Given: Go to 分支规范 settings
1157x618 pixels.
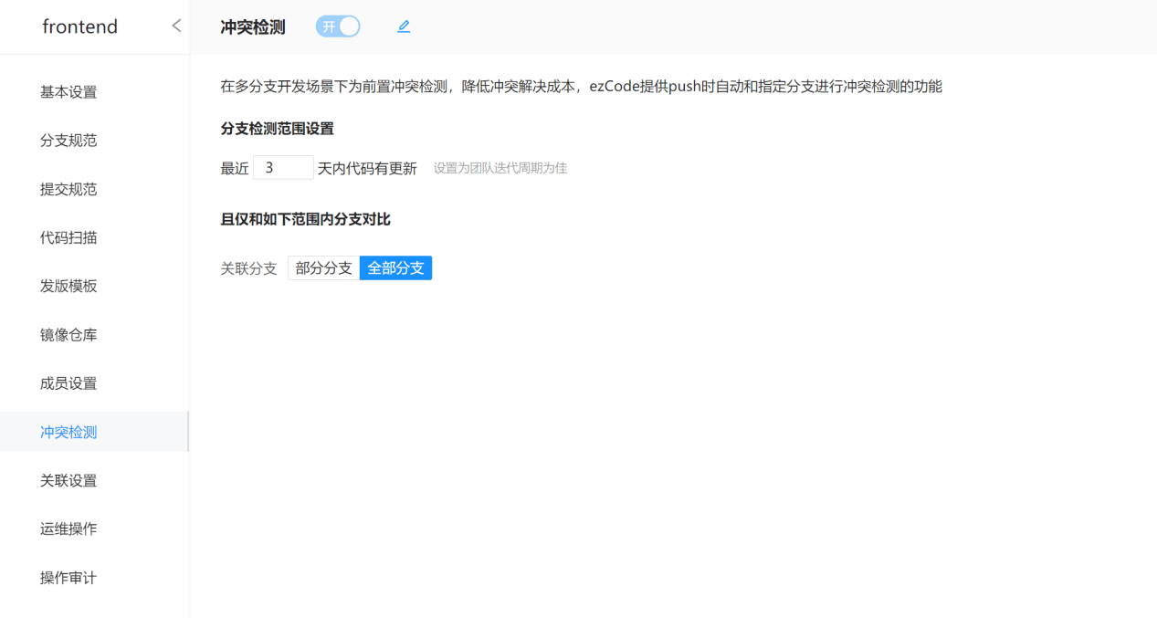Looking at the screenshot, I should [x=68, y=141].
